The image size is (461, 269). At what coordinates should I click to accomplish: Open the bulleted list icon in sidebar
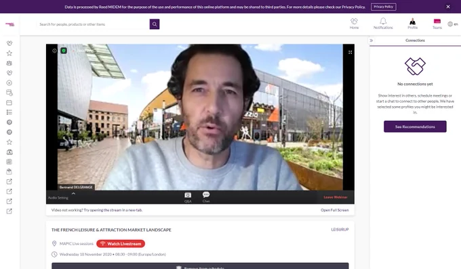pos(9,112)
